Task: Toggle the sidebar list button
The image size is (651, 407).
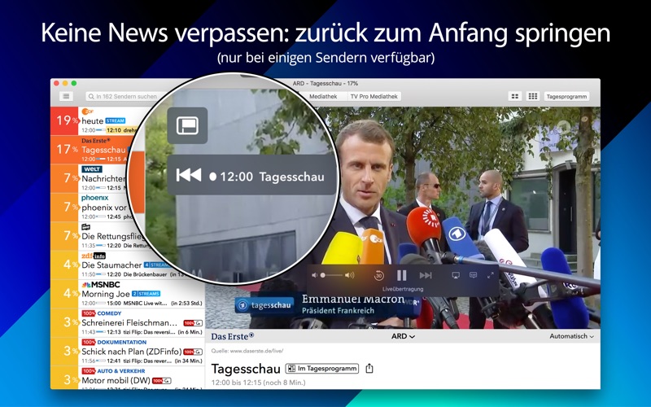Action: click(x=66, y=96)
